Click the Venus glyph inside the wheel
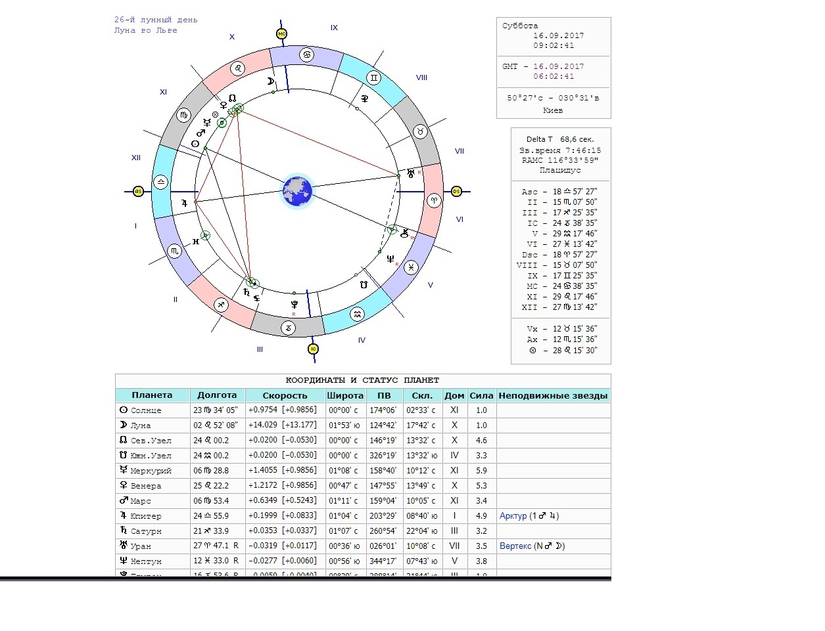Image resolution: width=825 pixels, height=631 pixels. pyautogui.click(x=224, y=104)
